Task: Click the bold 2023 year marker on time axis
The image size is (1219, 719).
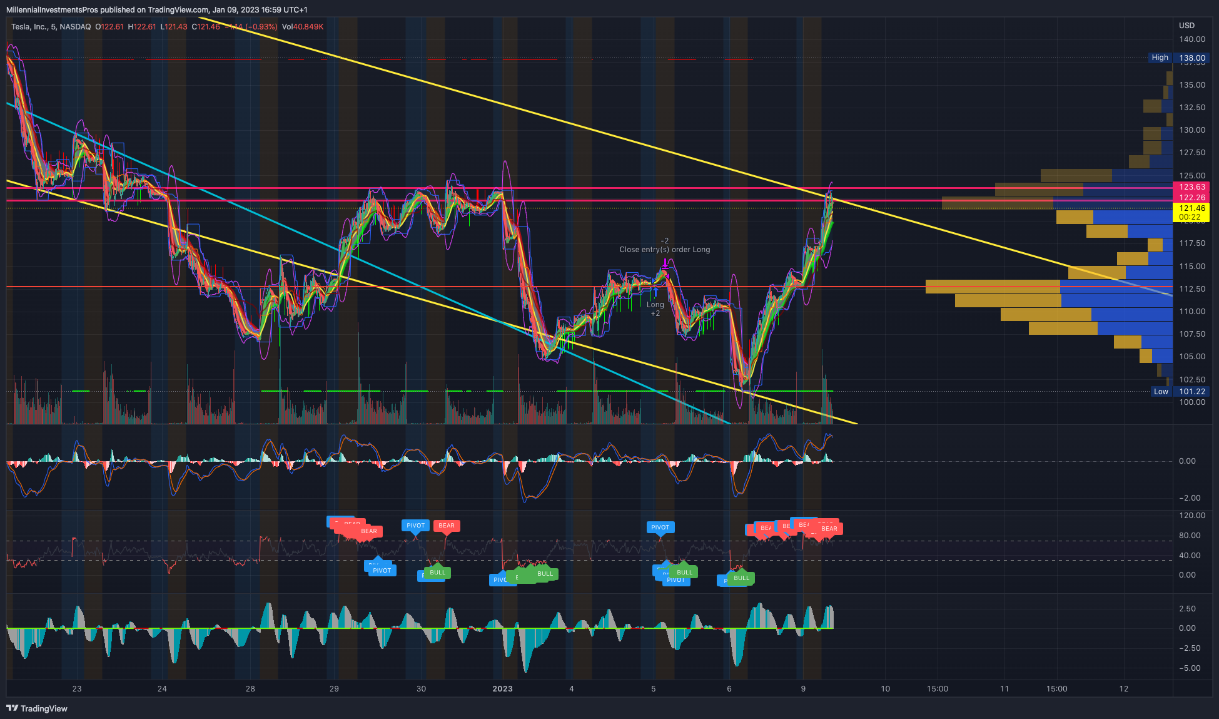Action: [502, 689]
